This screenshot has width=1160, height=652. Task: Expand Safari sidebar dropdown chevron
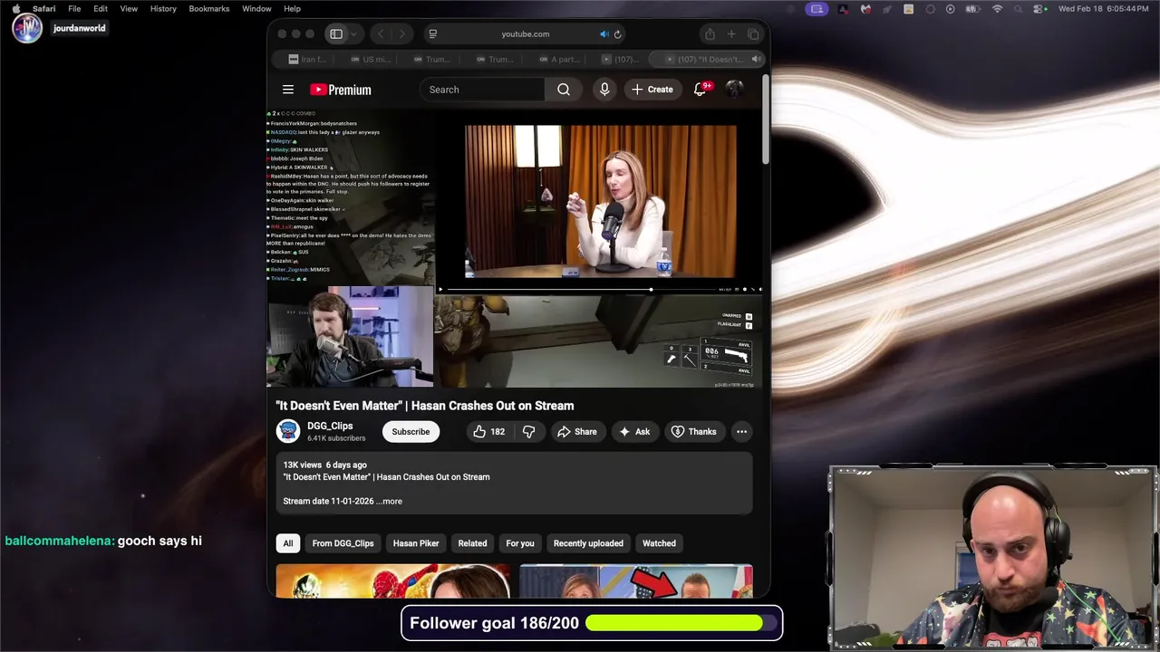tap(353, 34)
